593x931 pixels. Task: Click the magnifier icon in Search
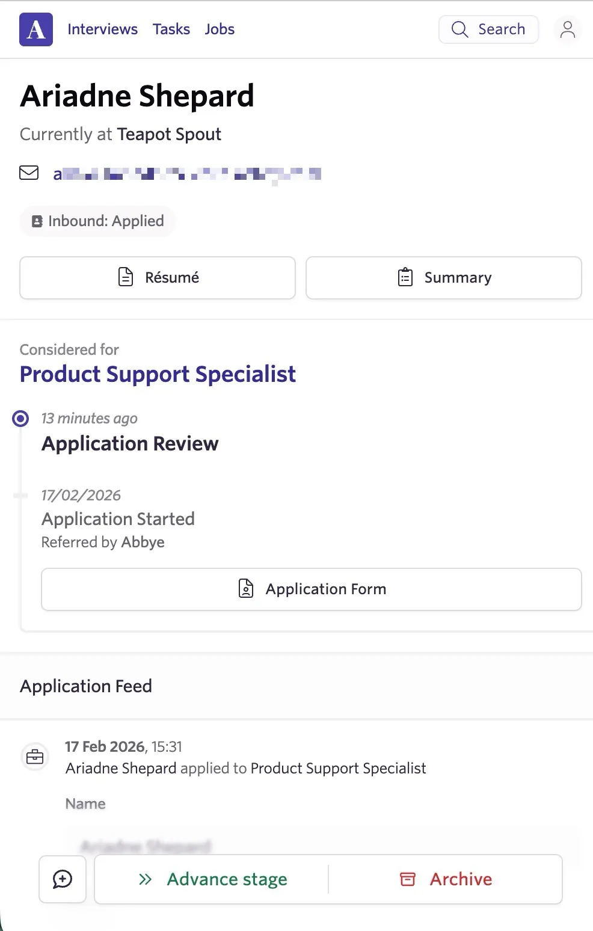click(x=459, y=29)
